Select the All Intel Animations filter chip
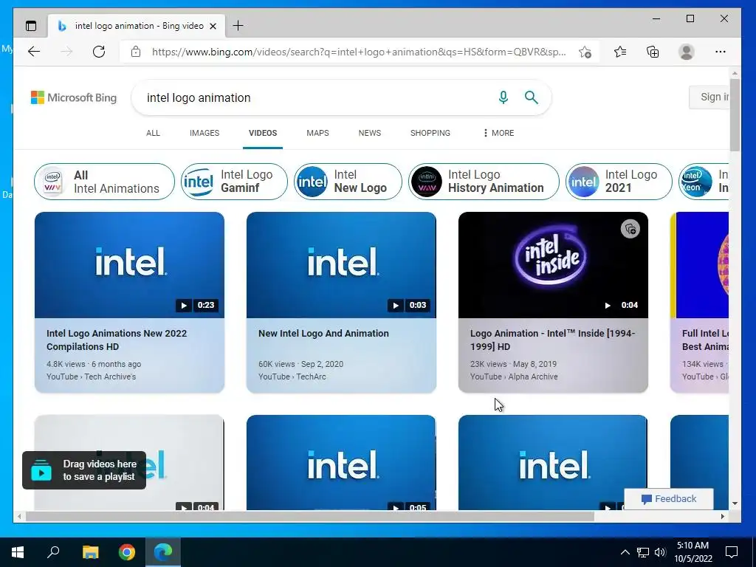Image resolution: width=756 pixels, height=567 pixels. click(104, 182)
